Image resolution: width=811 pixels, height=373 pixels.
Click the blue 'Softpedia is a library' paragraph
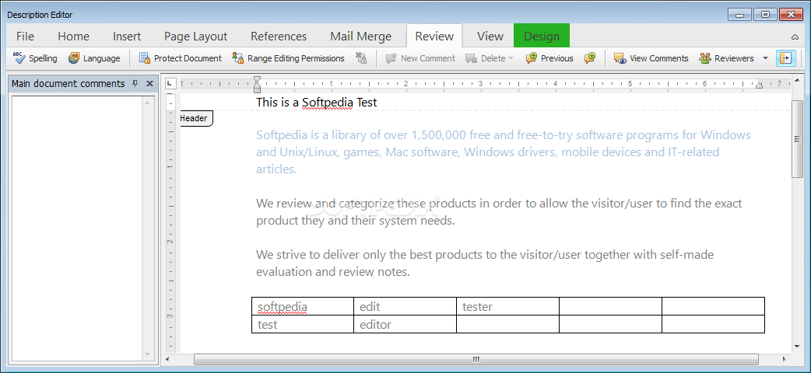pyautogui.click(x=504, y=152)
